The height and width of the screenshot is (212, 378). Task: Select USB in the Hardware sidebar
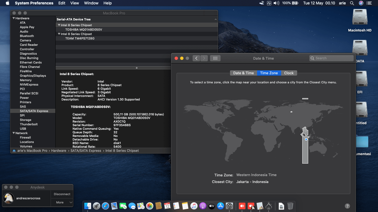pos(23,129)
